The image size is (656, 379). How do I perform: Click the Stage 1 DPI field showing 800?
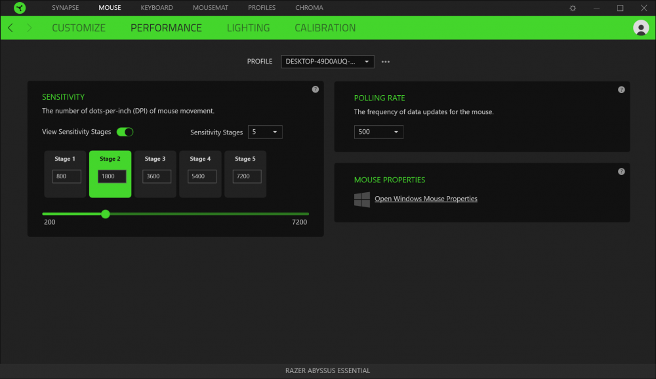(x=66, y=176)
